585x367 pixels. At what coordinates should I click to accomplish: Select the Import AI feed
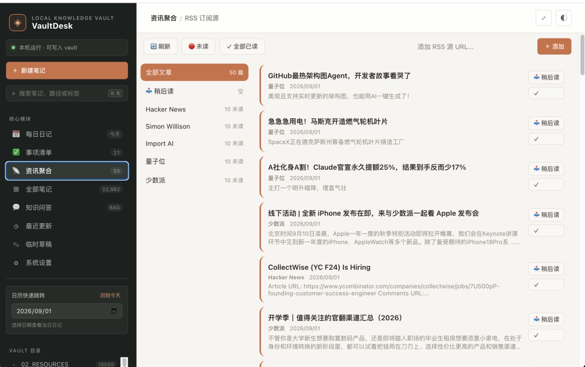pos(194,143)
